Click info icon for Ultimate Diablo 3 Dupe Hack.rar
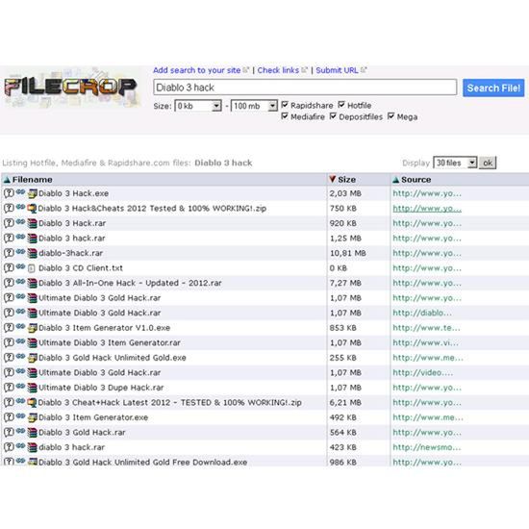Screen dimensions: 529x529 click(x=9, y=388)
